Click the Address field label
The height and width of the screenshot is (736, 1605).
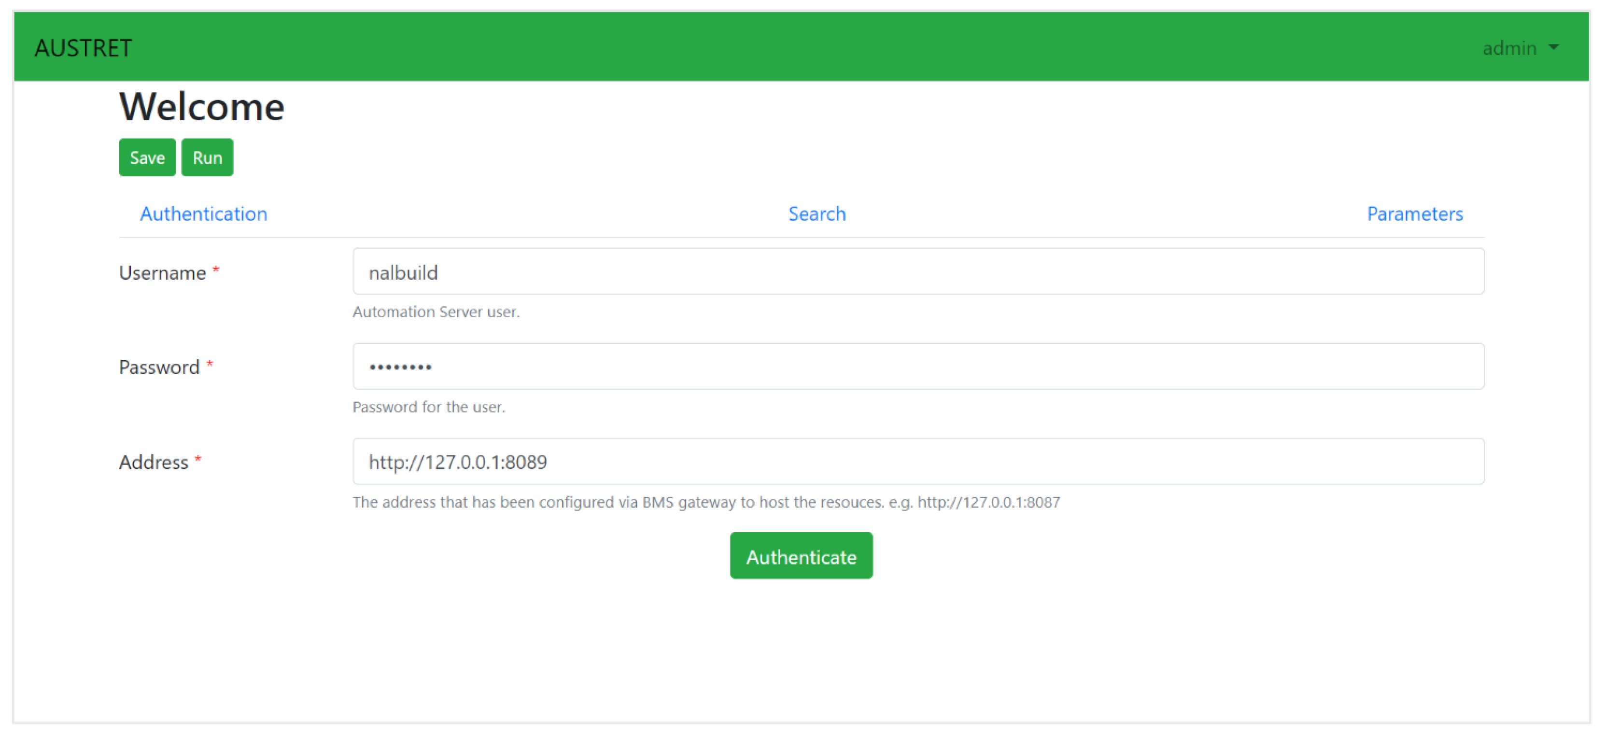click(x=153, y=463)
